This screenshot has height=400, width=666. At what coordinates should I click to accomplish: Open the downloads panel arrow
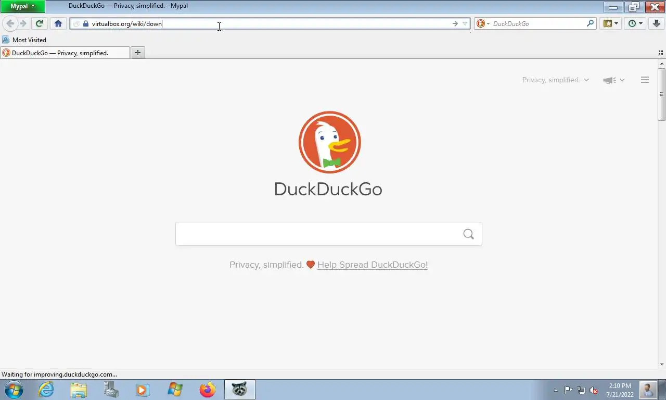657,23
